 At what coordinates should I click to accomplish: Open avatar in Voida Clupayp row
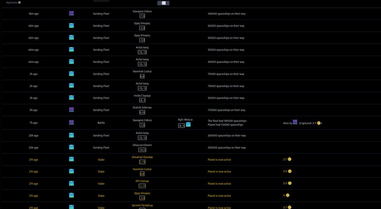pyautogui.click(x=71, y=98)
